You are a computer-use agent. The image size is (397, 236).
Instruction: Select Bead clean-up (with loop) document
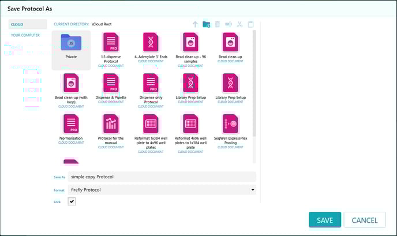coord(71,91)
